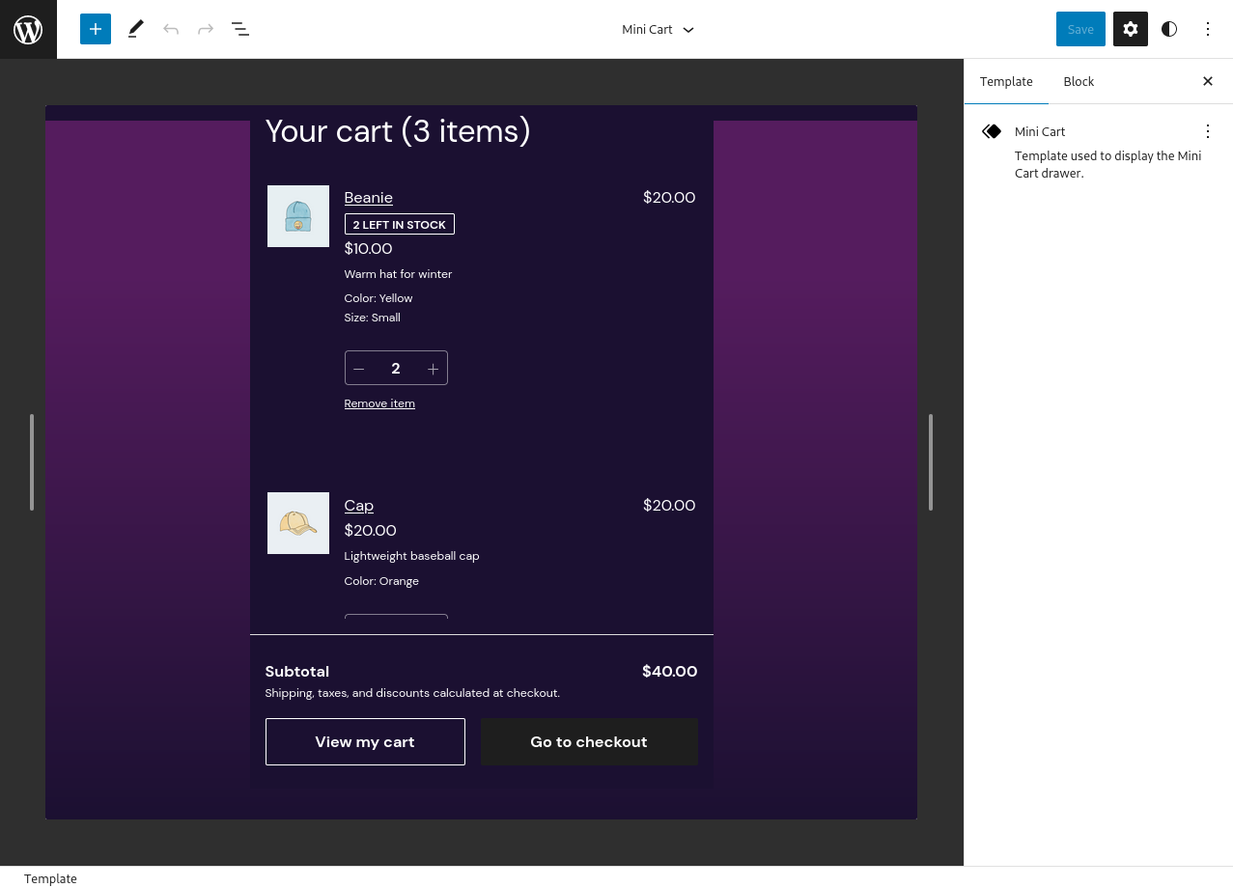
Task: Open the top-bar Options menu
Action: pos(1208,29)
